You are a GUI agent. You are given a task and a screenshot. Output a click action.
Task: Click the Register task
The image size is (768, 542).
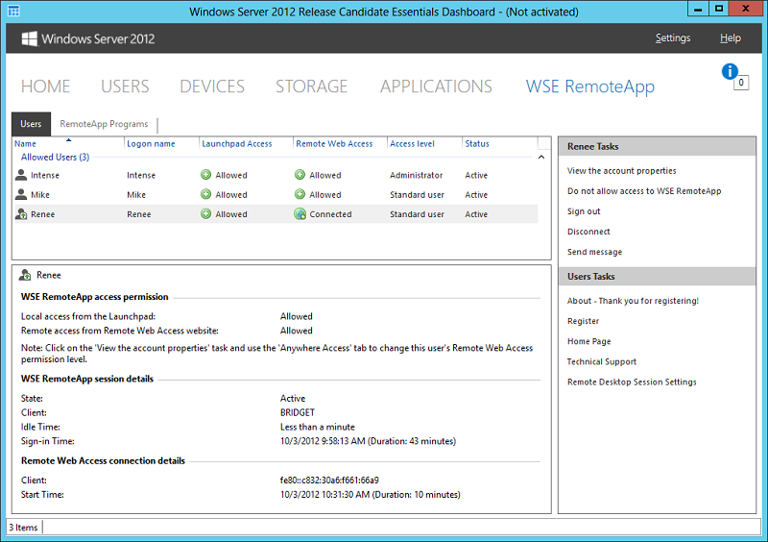(x=583, y=321)
